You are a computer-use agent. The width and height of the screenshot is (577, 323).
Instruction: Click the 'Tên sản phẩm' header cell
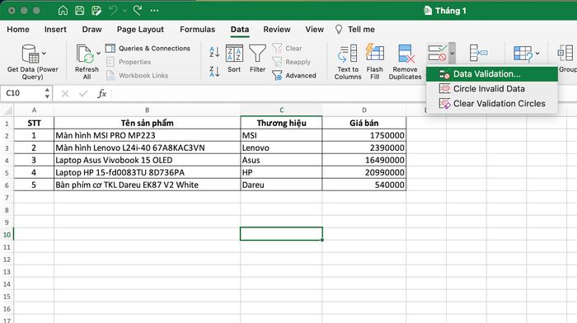148,123
